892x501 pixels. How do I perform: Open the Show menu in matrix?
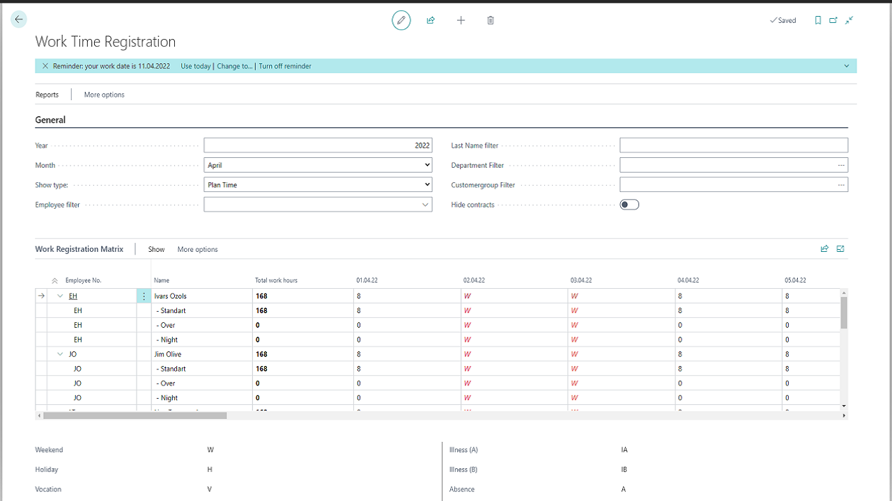156,249
